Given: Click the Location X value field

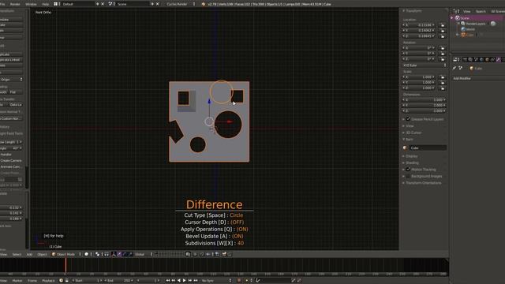Looking at the screenshot, I should tap(419, 24).
